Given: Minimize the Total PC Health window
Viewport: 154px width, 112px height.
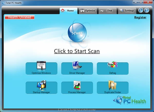Looking at the screenshot, I should (x=136, y=2).
